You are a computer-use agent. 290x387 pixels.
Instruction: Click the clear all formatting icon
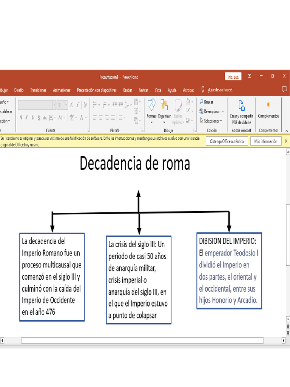tap(85, 105)
